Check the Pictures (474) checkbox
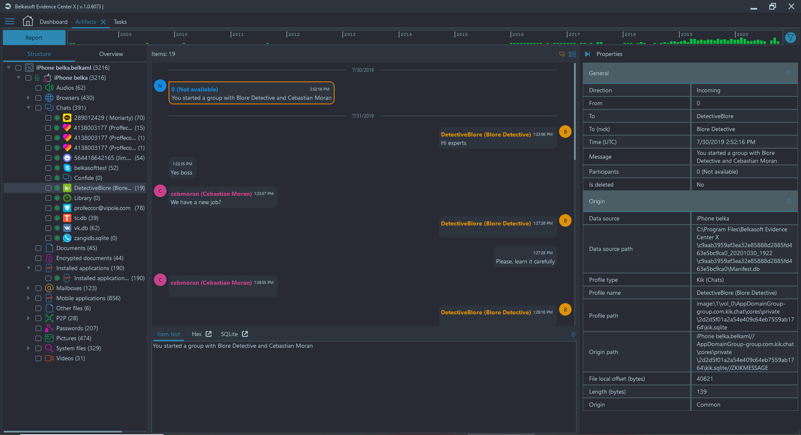Viewport: 801px width, 435px height. pos(38,338)
